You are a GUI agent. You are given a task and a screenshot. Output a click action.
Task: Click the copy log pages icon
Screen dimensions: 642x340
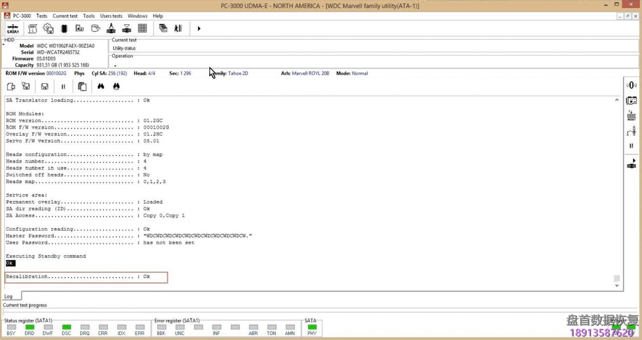pos(82,86)
